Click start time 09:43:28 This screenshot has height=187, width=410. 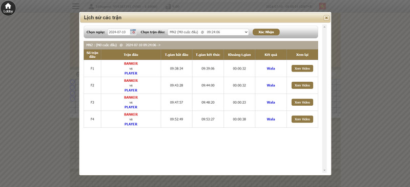176,85
